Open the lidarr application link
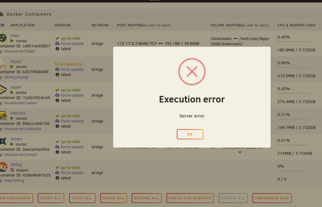This screenshot has height=207, width=322. (15, 35)
